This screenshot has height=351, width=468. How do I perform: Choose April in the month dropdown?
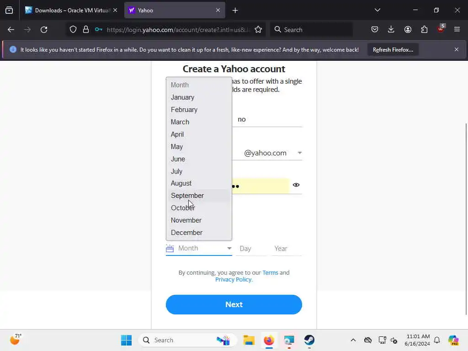point(199,134)
